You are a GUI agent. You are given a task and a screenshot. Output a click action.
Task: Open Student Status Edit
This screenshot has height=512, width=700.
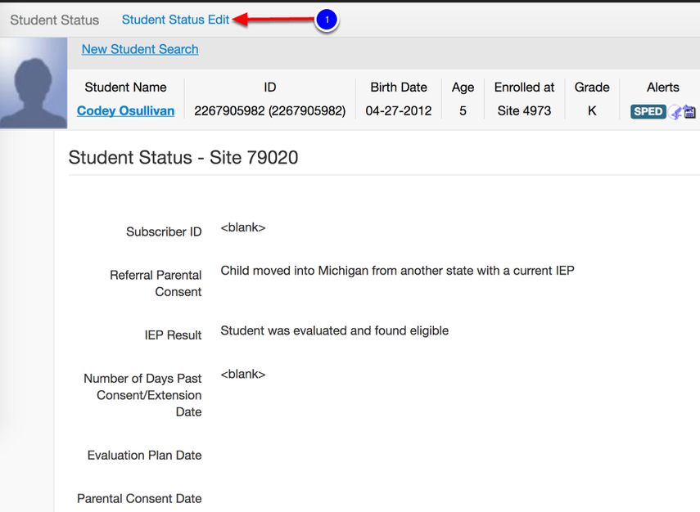[176, 20]
